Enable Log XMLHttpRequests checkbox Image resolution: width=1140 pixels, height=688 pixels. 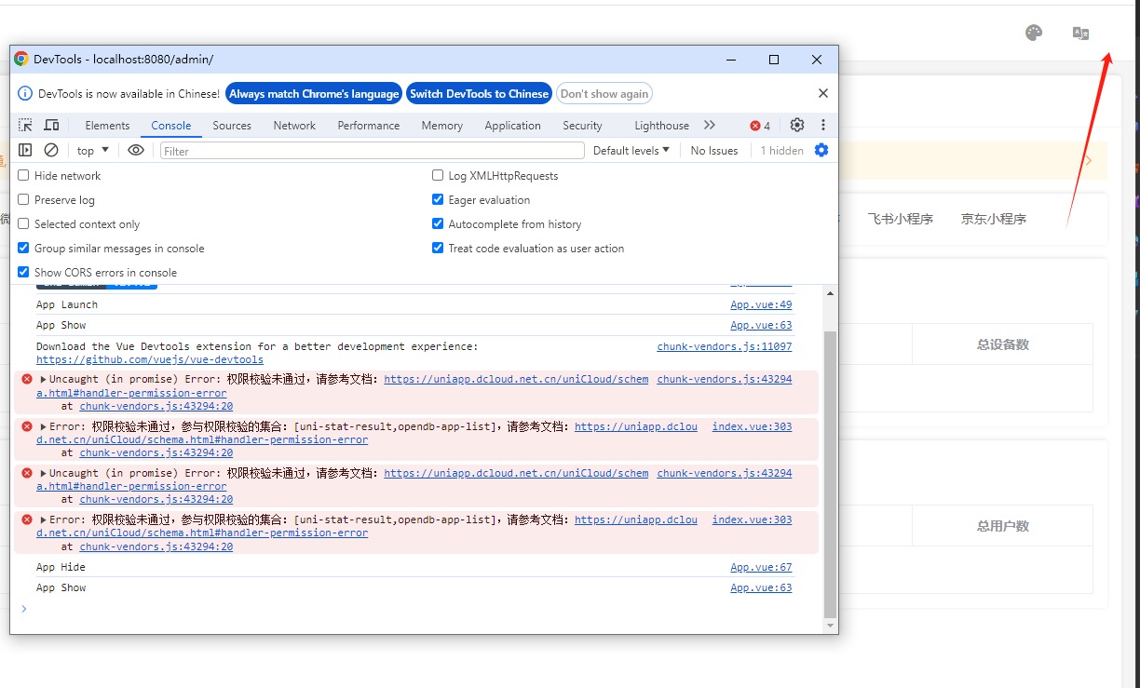click(x=438, y=176)
